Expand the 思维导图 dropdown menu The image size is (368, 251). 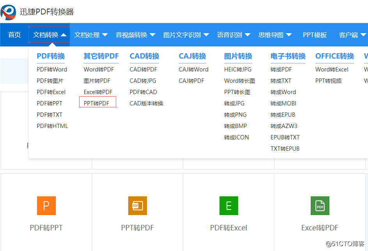point(275,35)
